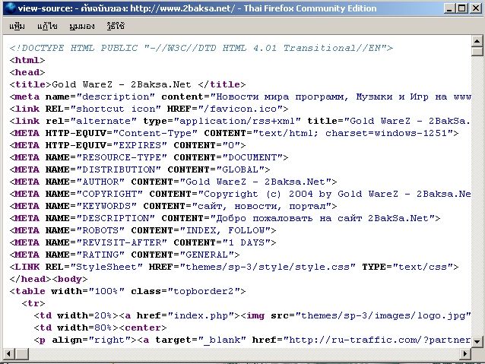Click the horizontal scrollbar thumb
The width and height of the screenshot is (485, 364).
click(x=21, y=353)
